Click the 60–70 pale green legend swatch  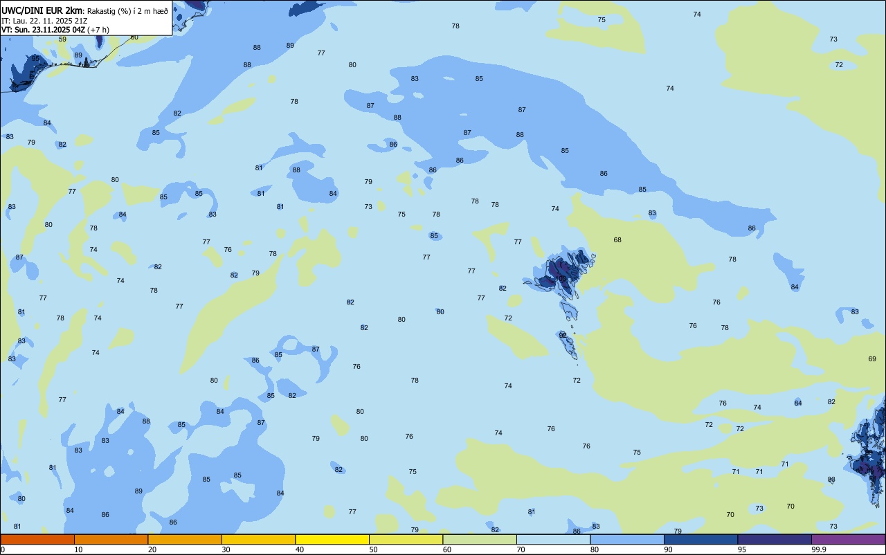(480, 539)
